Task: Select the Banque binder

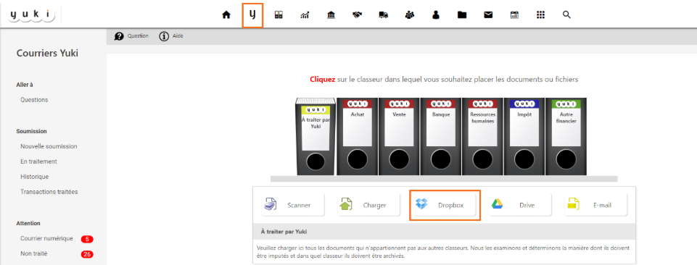Action: (x=440, y=136)
